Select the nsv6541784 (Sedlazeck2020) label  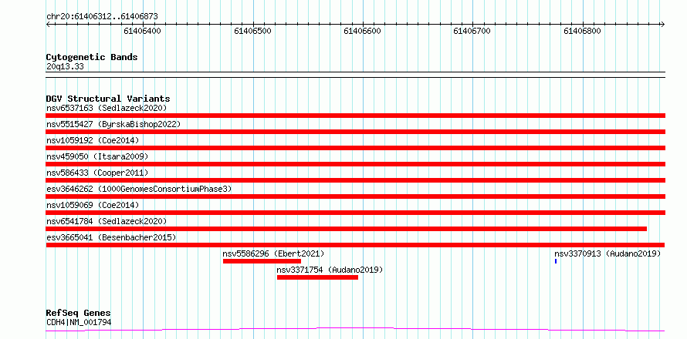pyautogui.click(x=107, y=221)
